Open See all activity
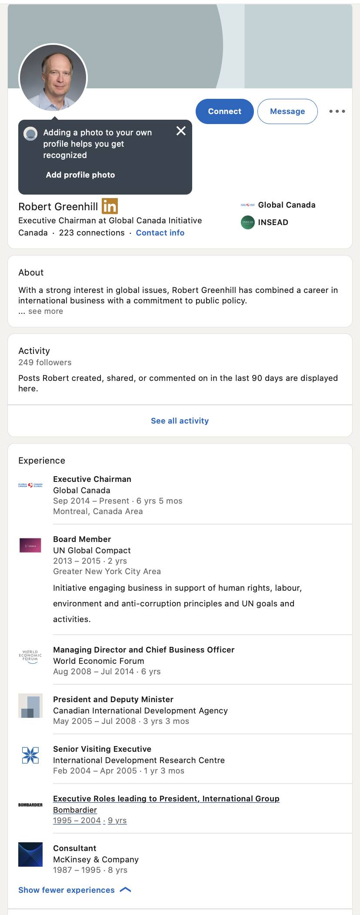 tap(180, 421)
